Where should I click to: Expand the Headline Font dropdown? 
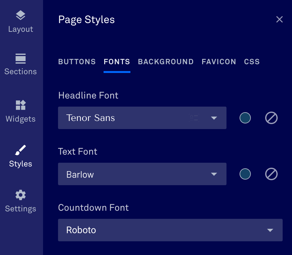pos(214,118)
